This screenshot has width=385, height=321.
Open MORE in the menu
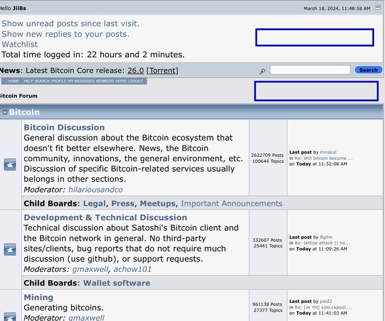tap(121, 81)
